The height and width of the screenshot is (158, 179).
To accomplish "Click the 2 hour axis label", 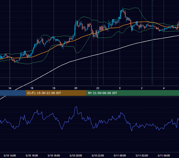I will tap(142, 88).
